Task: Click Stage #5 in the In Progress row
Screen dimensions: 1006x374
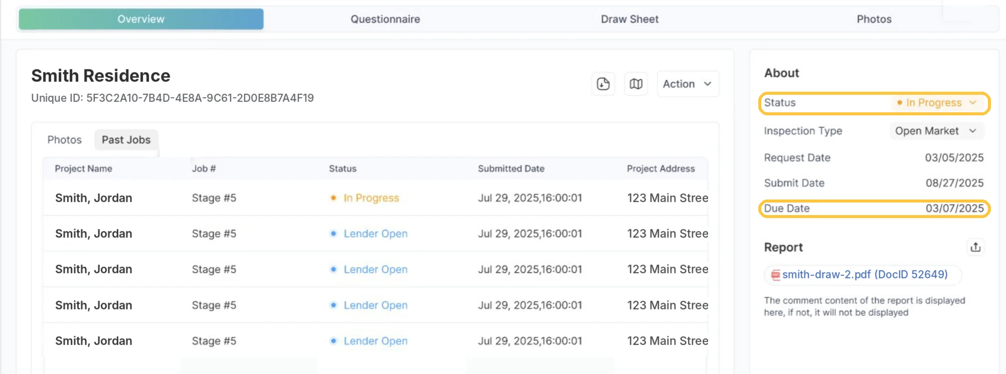Action: point(214,198)
